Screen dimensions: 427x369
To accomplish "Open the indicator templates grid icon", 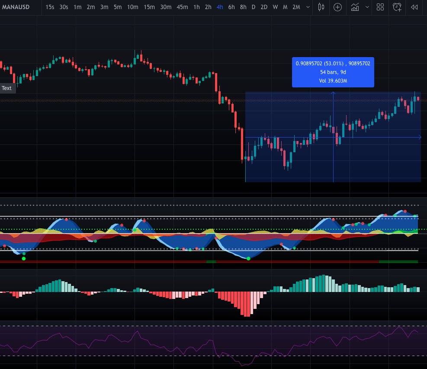I will coord(380,7).
